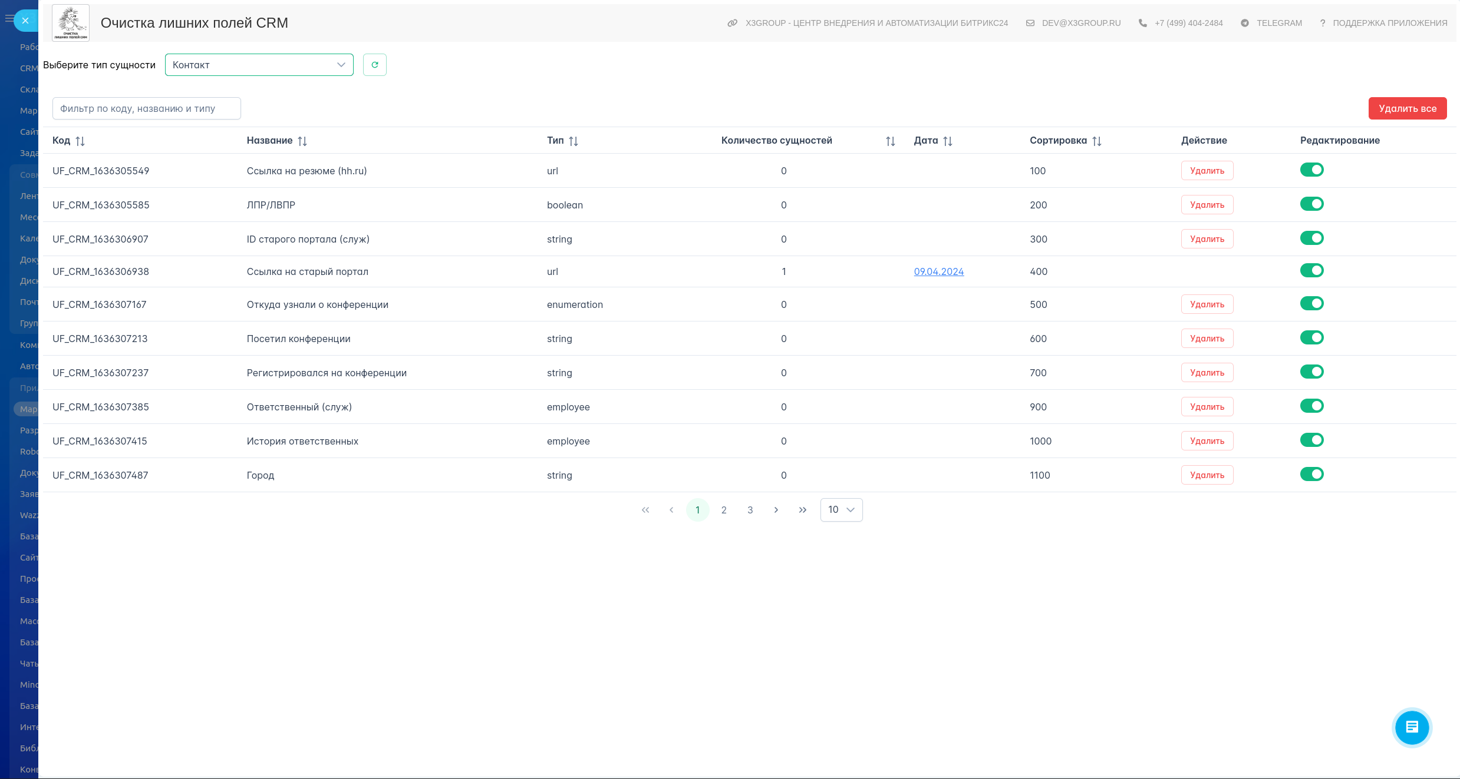The width and height of the screenshot is (1460, 779).
Task: Select page 2 in pagination
Action: point(724,510)
